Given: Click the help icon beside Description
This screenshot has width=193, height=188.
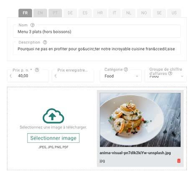Looking at the screenshot, I should [x=45, y=42].
